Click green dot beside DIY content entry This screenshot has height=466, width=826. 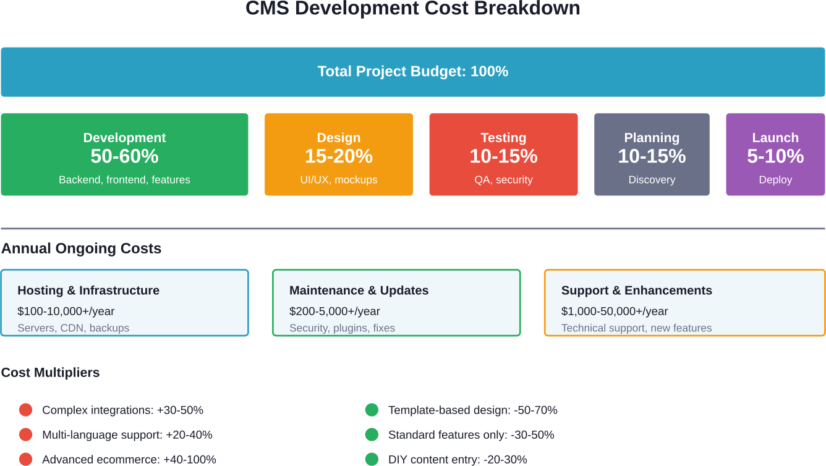(372, 459)
